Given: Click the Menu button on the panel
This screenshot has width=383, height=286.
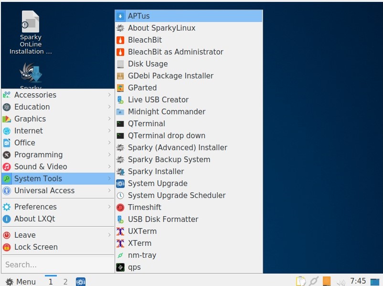Looking at the screenshot, I should click(x=21, y=282).
